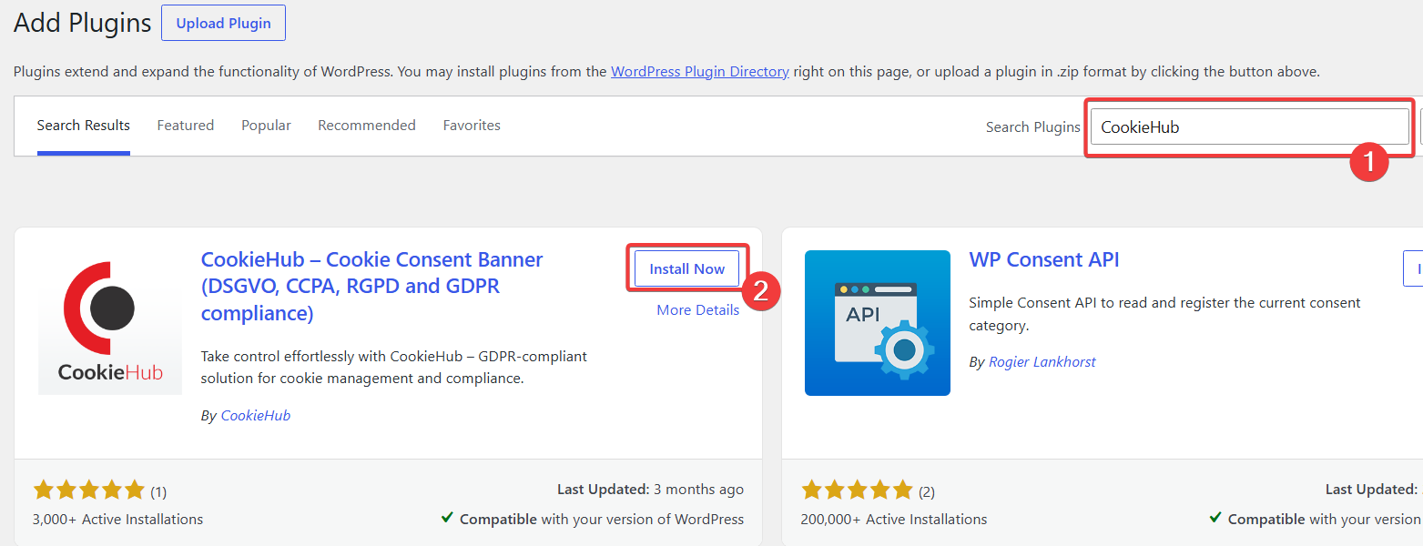Open the Popular plugins tab
The image size is (1423, 546).
266,126
